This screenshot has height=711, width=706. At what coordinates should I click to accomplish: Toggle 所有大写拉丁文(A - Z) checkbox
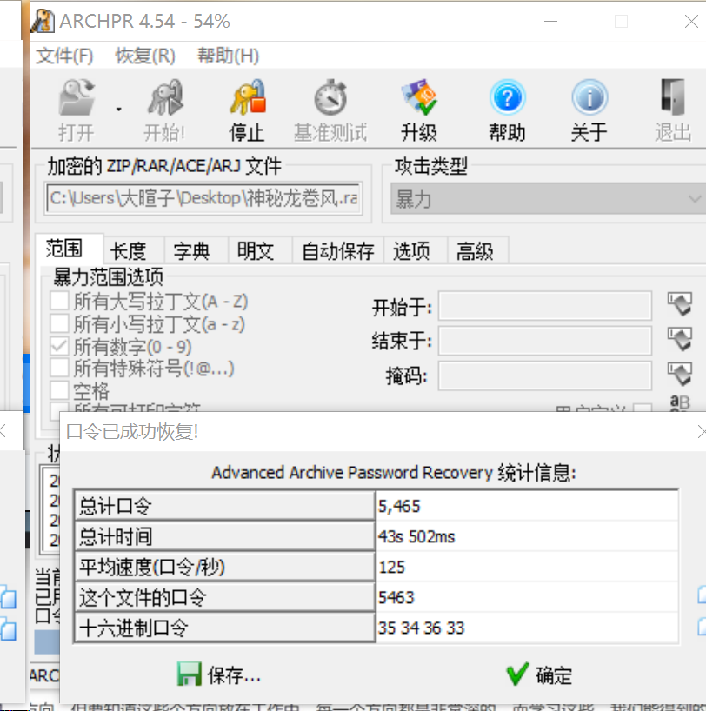(x=59, y=300)
